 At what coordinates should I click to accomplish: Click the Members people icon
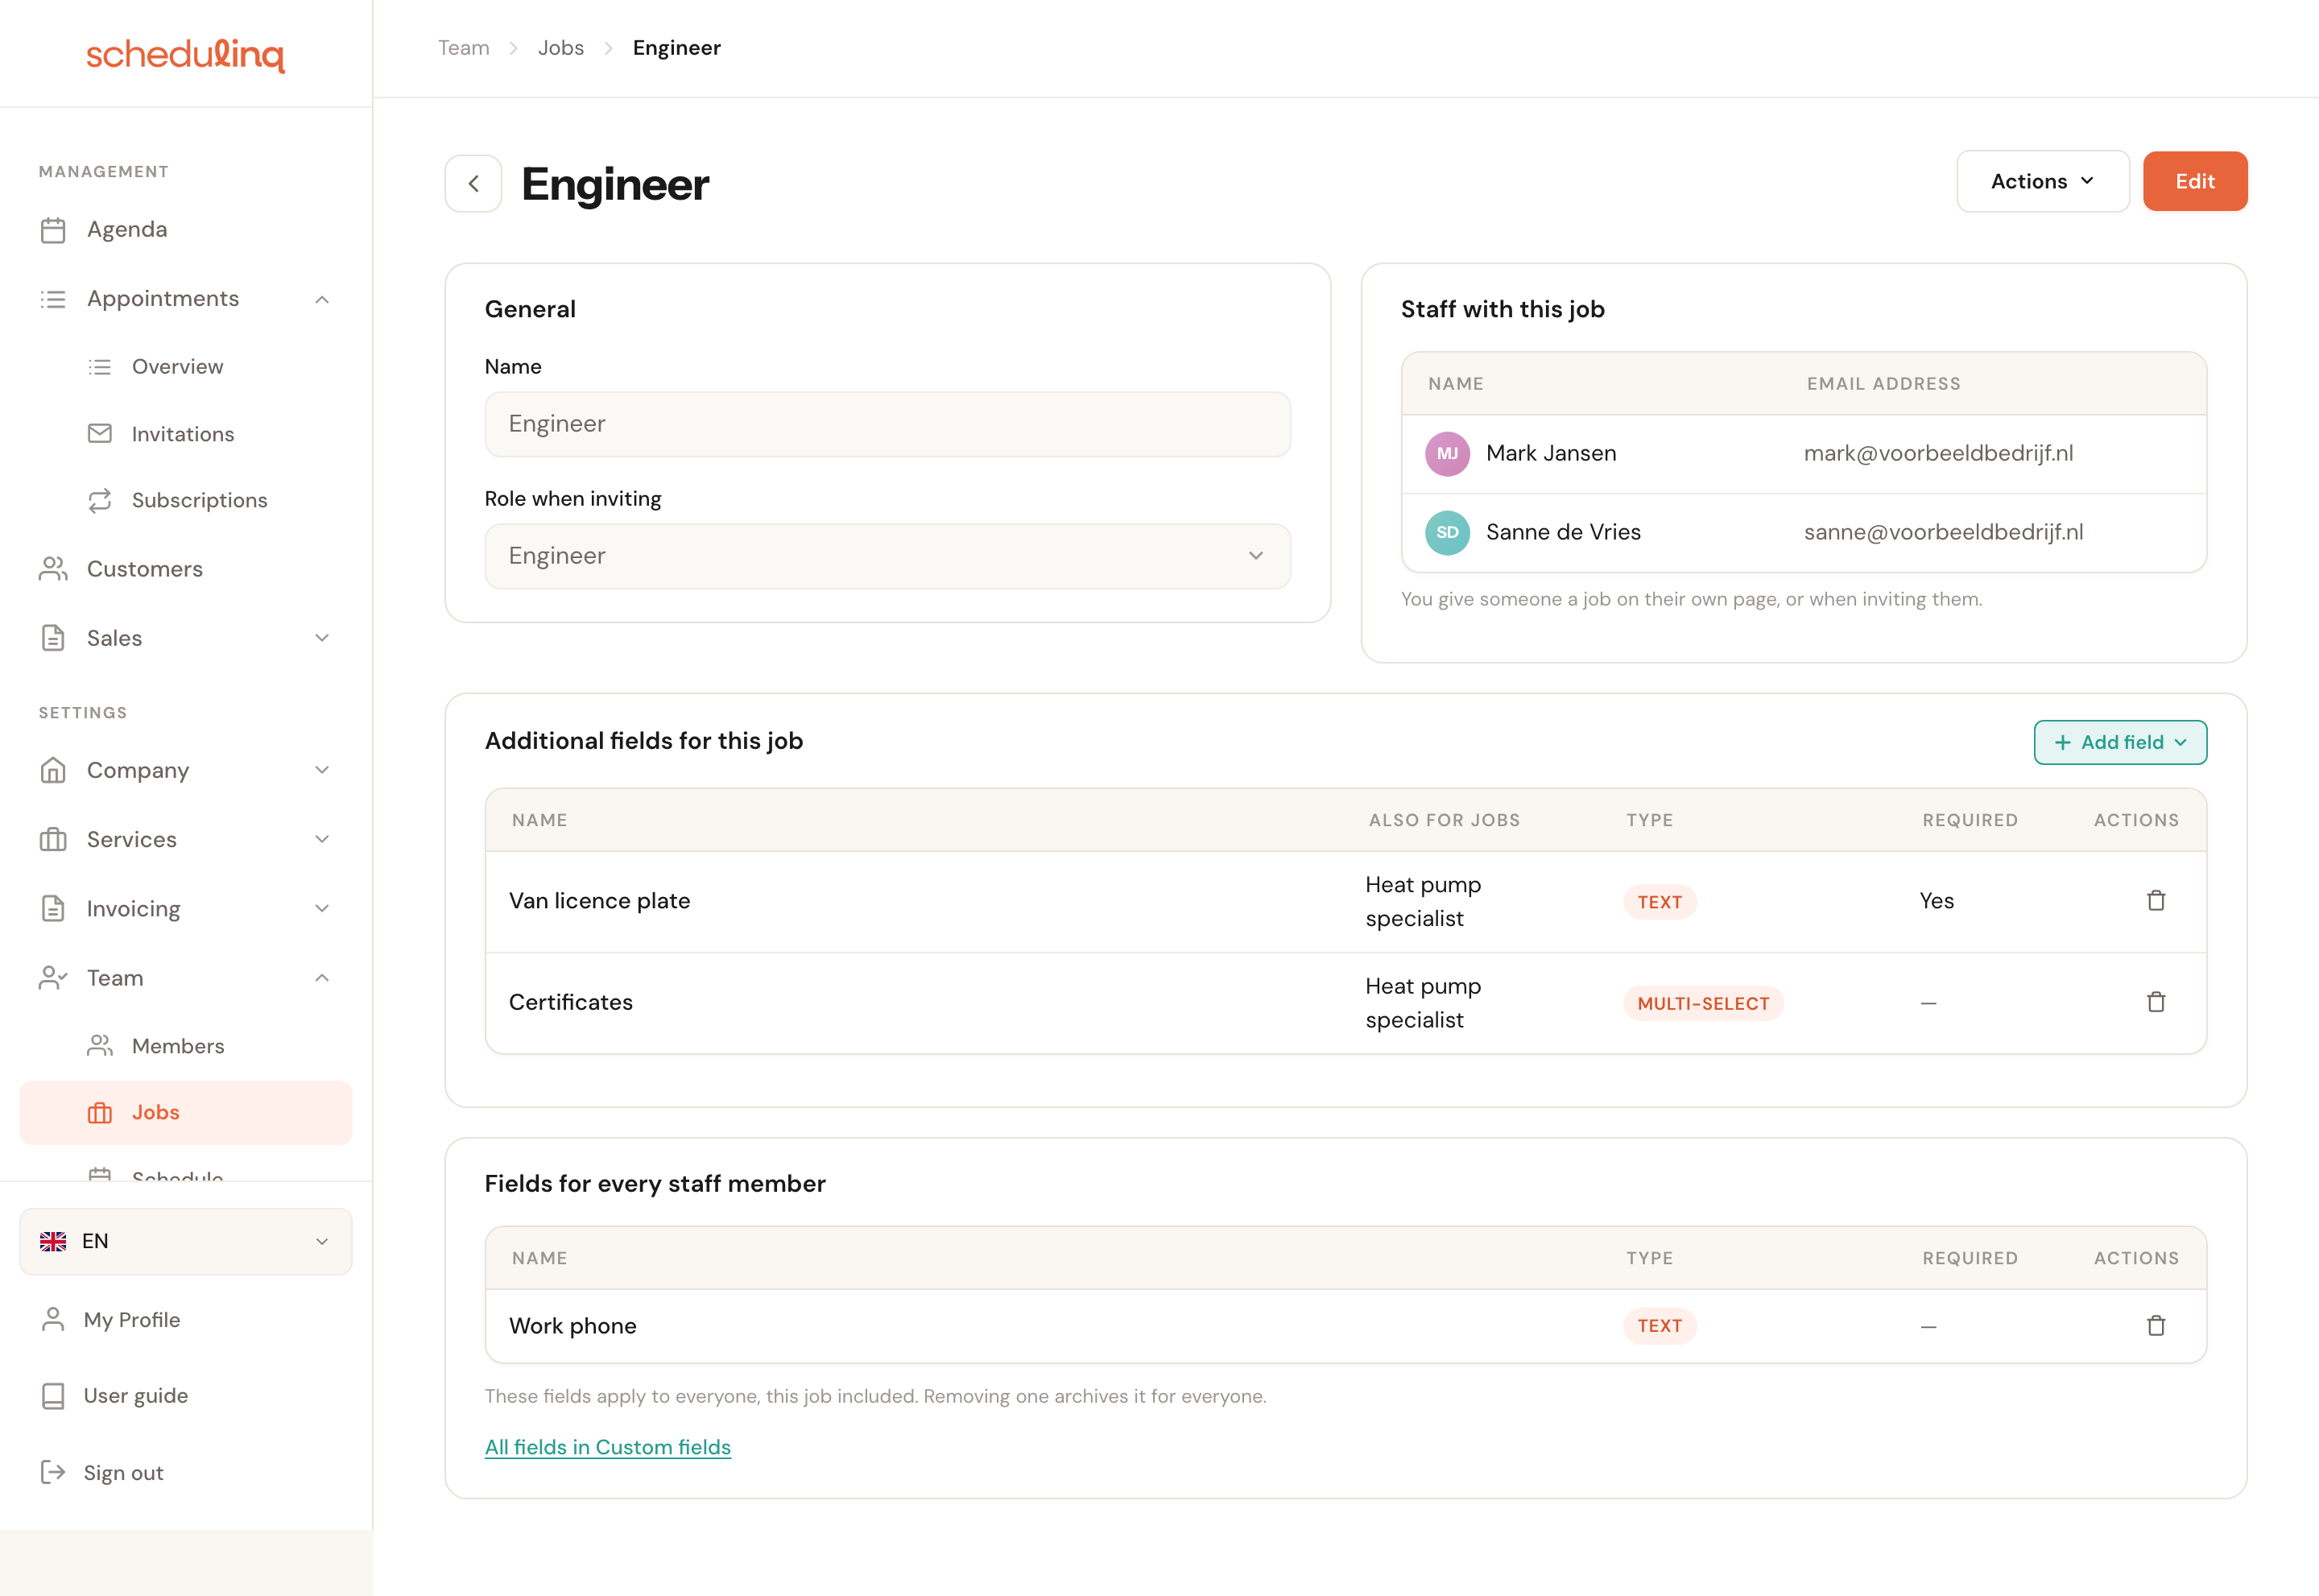tap(100, 1045)
